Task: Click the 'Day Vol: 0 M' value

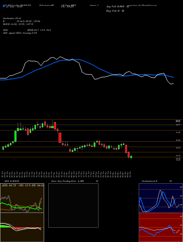Action: pos(115,11)
